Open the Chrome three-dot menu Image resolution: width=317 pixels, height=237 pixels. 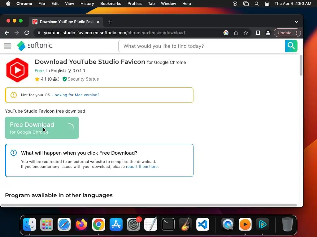point(297,33)
